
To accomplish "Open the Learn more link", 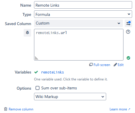I will pos(118,109).
